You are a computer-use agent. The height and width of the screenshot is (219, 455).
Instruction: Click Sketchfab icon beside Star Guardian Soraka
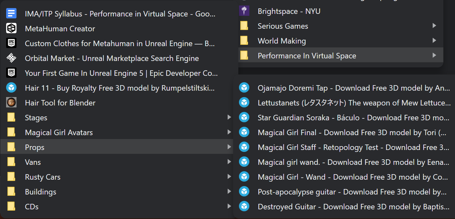(244, 118)
